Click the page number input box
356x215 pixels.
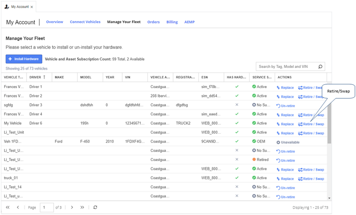pos(47,207)
